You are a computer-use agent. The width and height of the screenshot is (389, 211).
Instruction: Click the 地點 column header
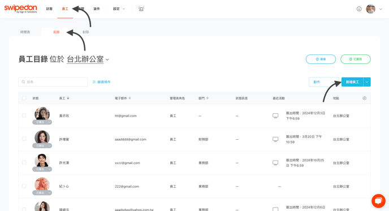click(336, 98)
